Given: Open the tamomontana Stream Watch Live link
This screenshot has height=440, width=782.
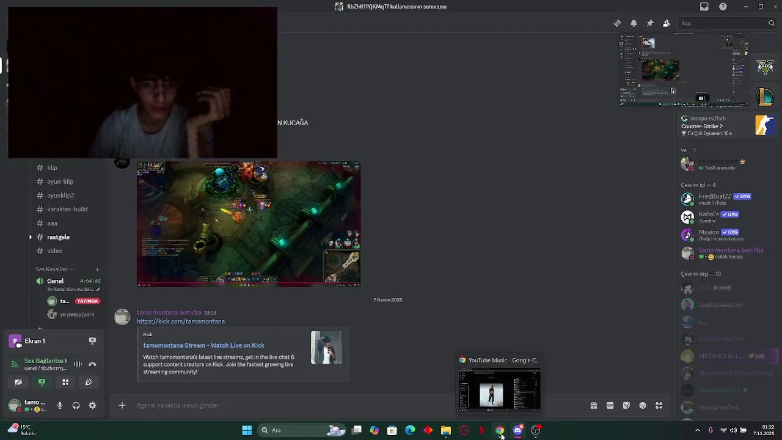Looking at the screenshot, I should click(203, 345).
